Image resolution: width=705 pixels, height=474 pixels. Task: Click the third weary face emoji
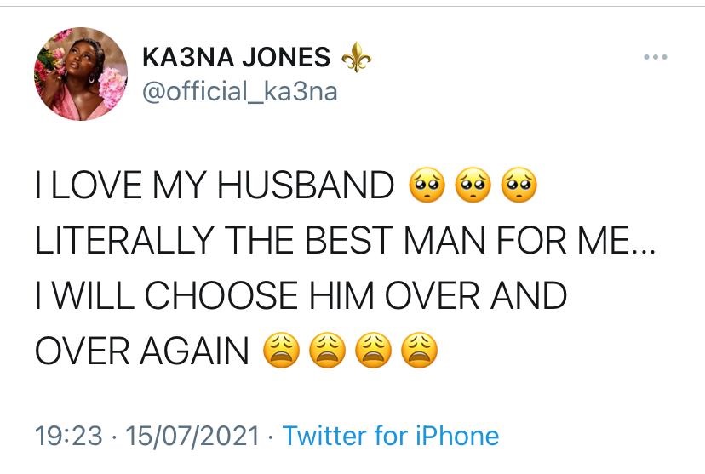tap(374, 349)
